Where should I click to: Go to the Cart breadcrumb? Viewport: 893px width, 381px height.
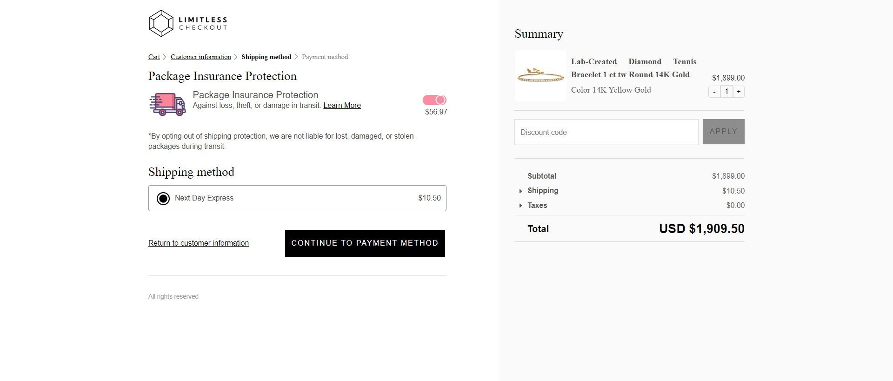pos(154,57)
